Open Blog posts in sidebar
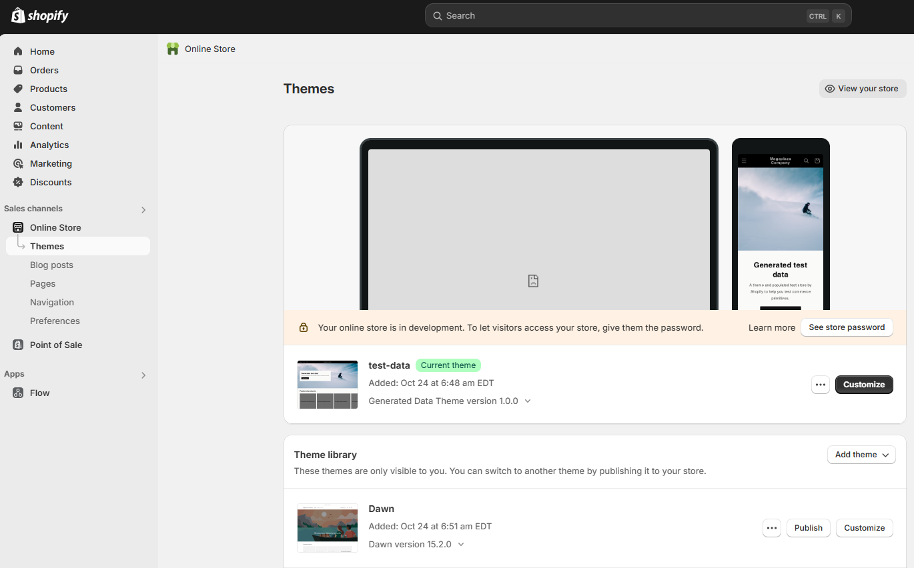 point(51,265)
